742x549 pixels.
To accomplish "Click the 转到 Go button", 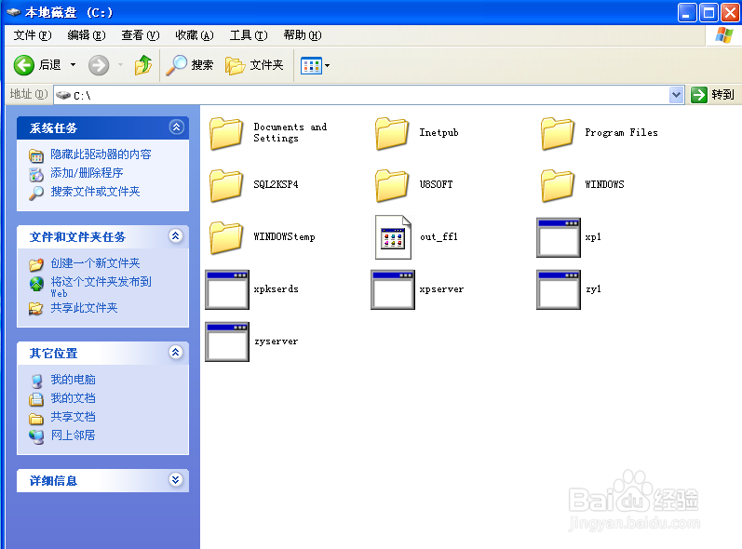I will (x=712, y=95).
